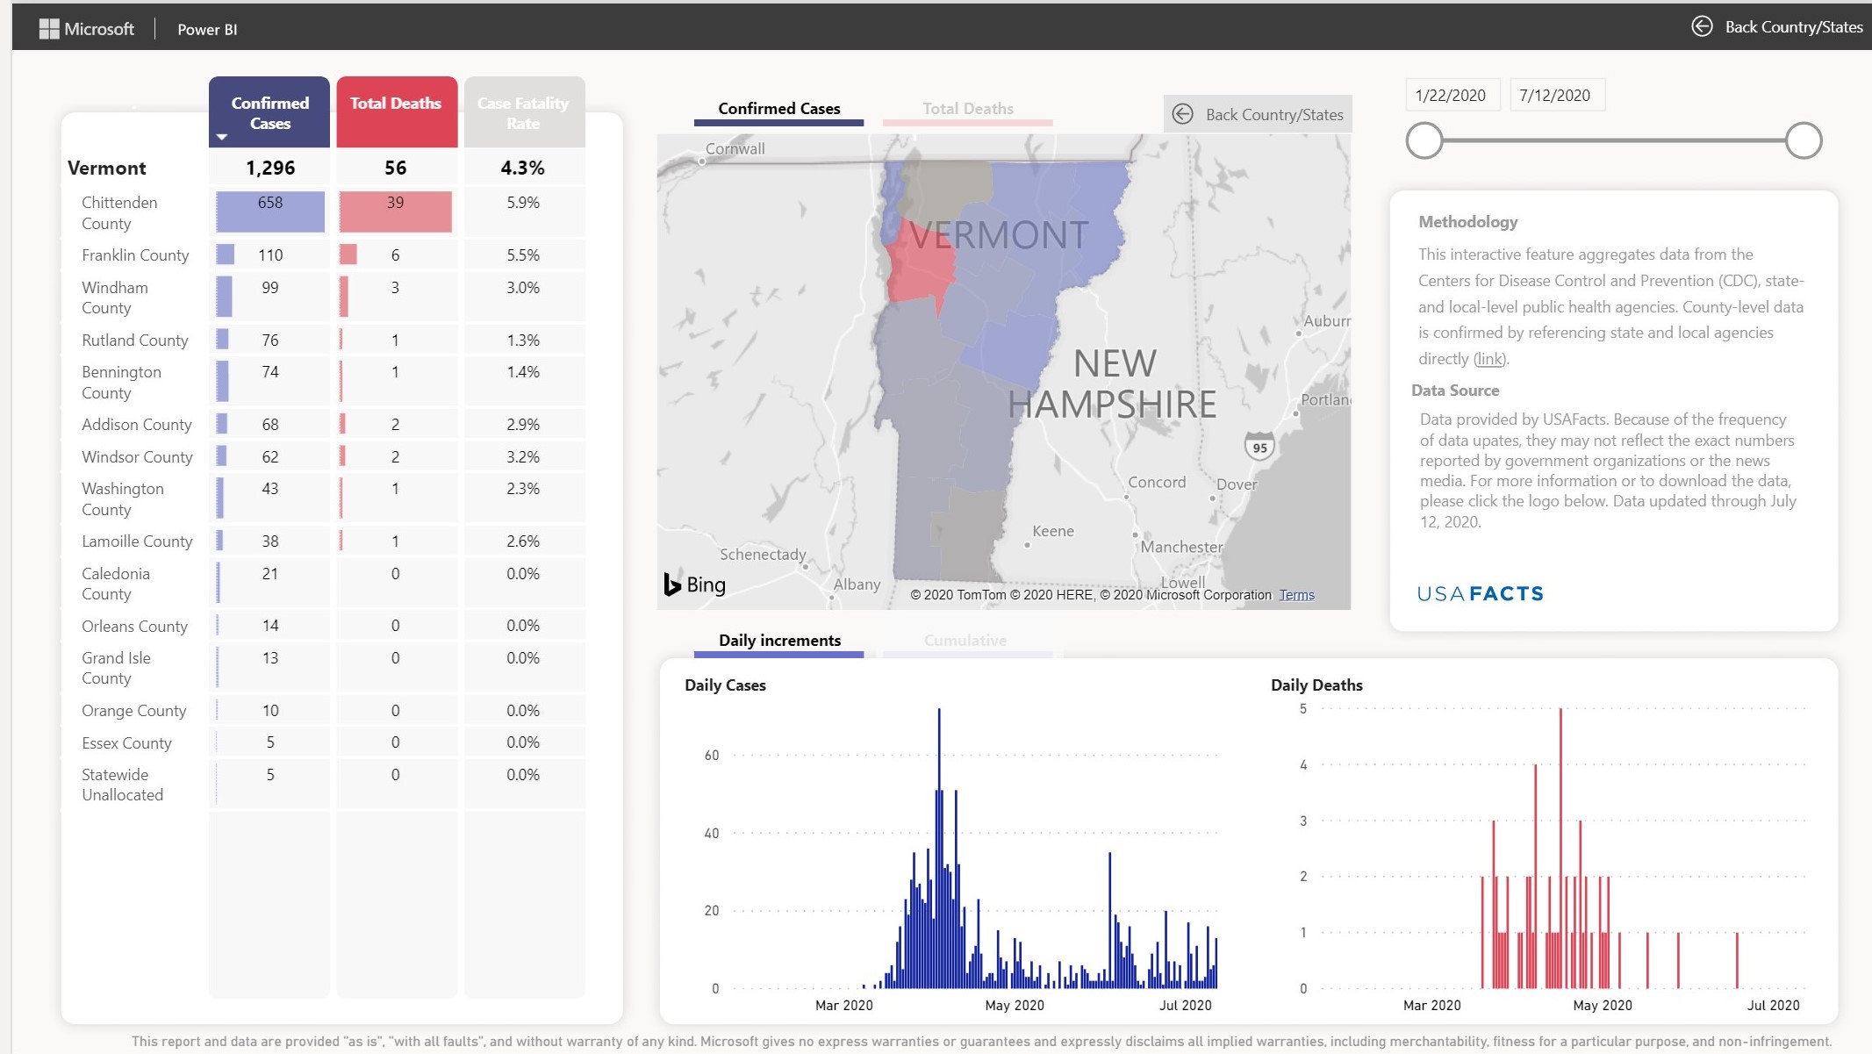Select the Addison County row

(325, 424)
